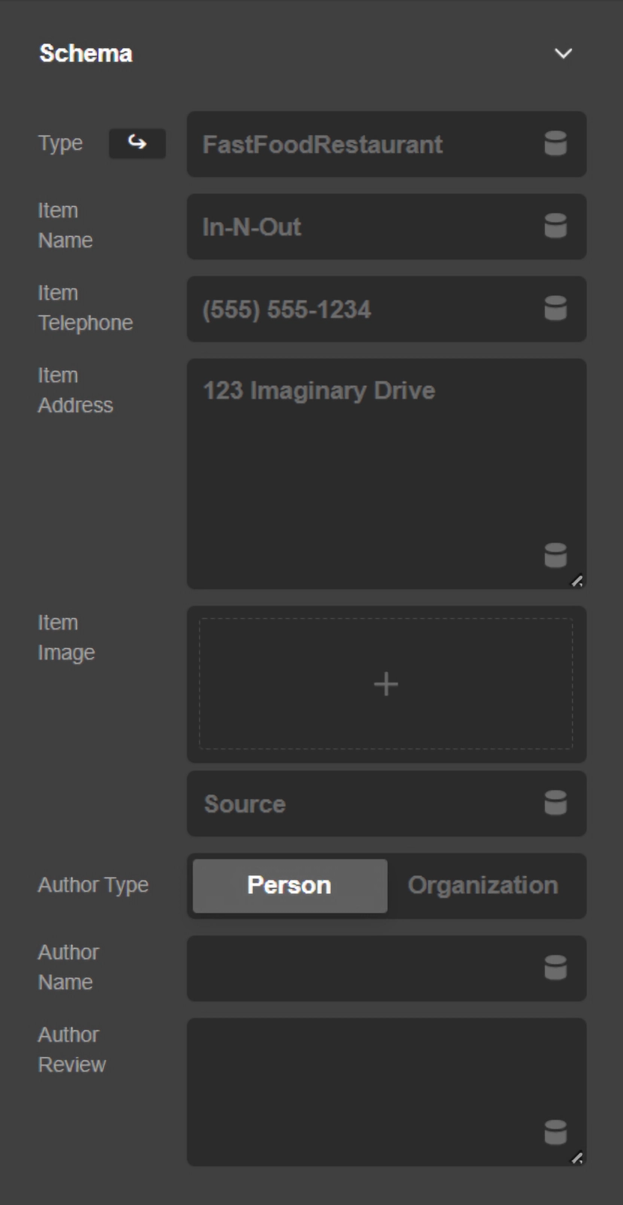Click dynamic data icon in Item Telephone field
This screenshot has height=1205, width=623.
click(x=555, y=309)
